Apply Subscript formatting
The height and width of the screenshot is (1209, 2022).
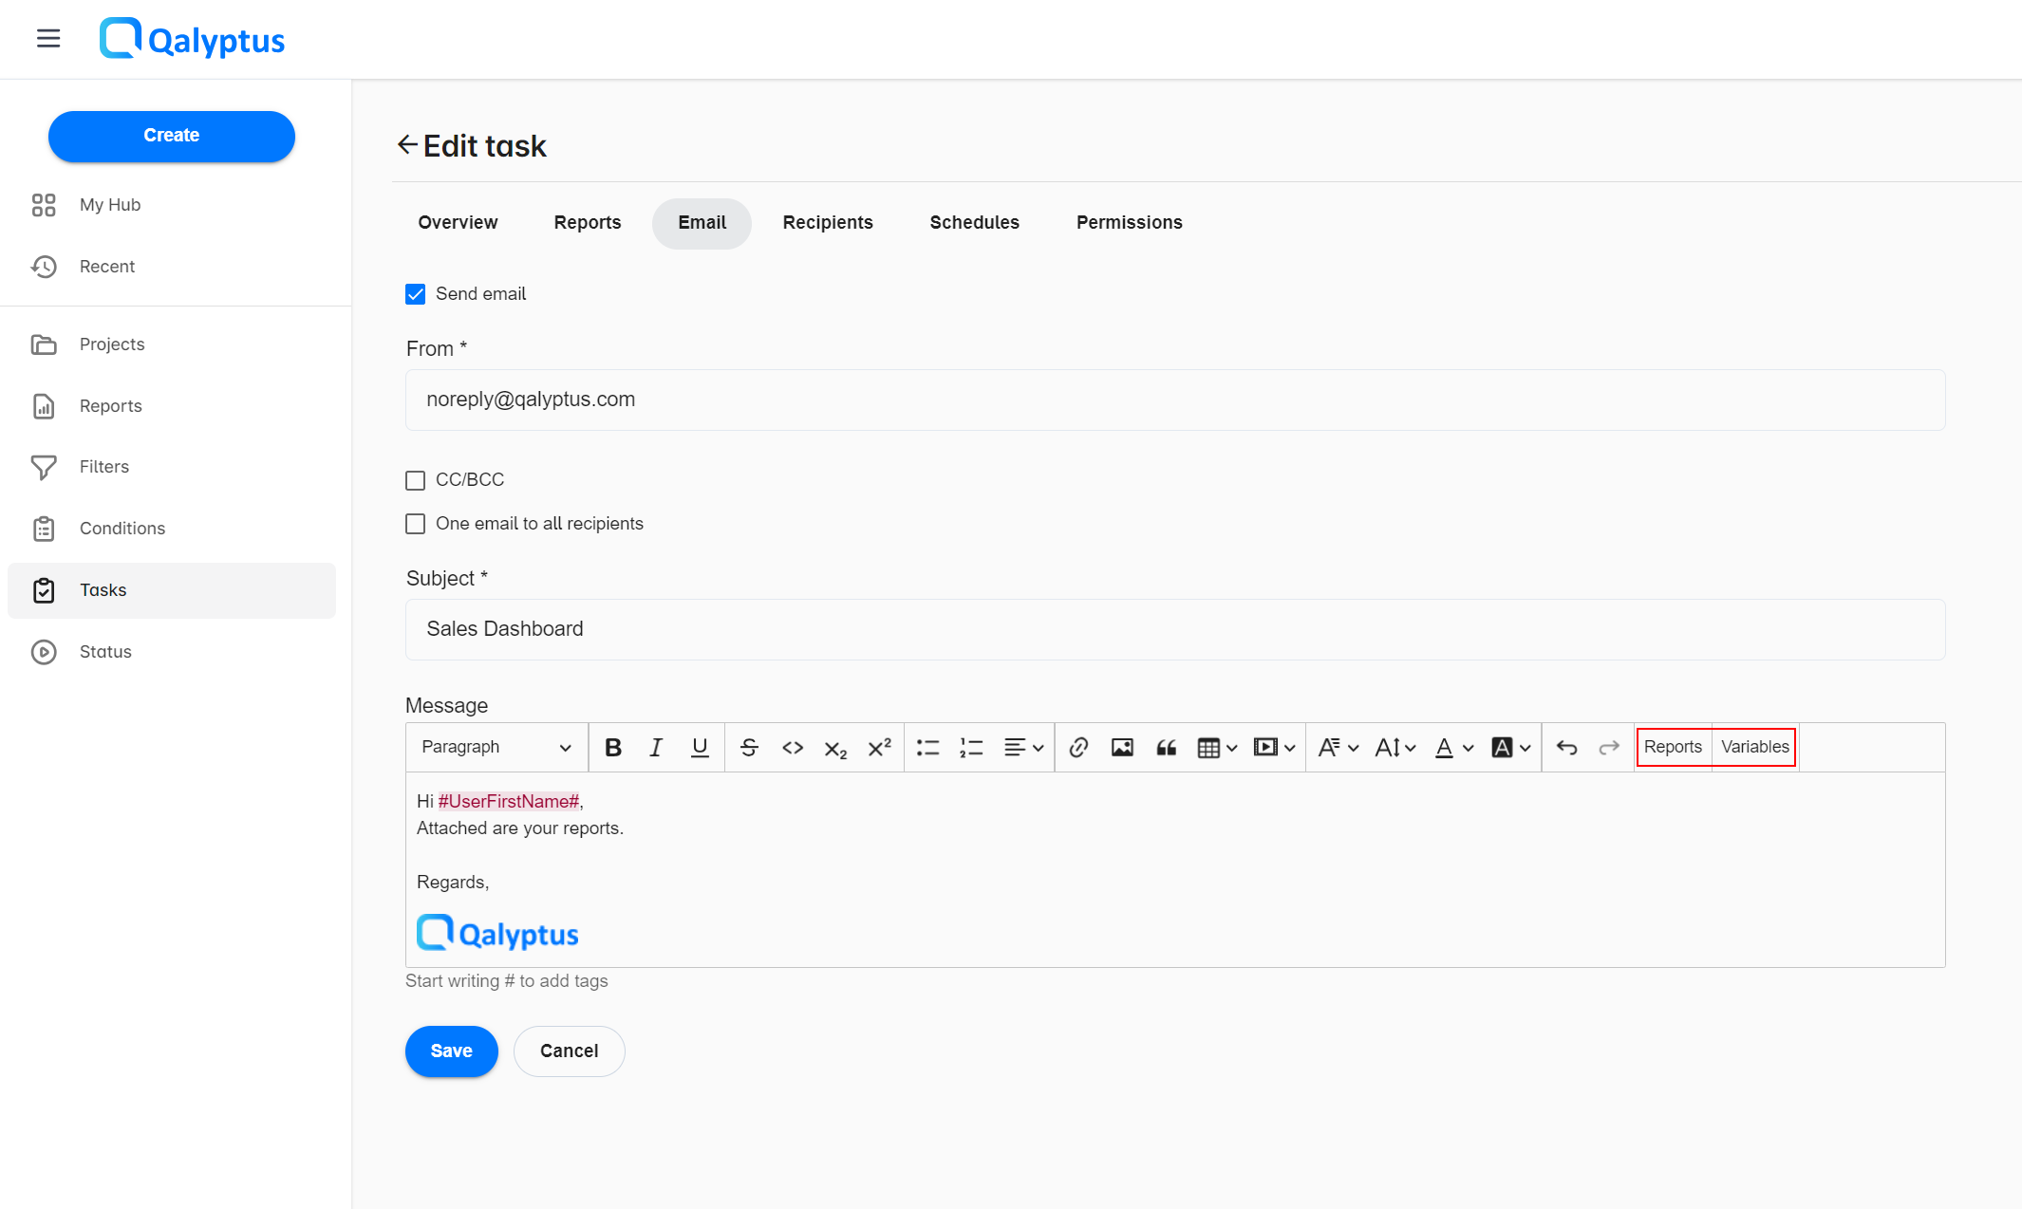[835, 748]
